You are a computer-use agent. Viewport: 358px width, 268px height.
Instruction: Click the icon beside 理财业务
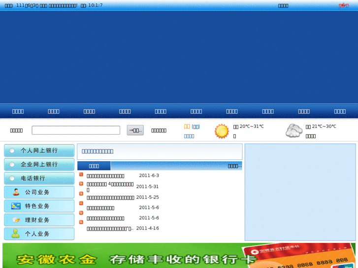(16, 220)
